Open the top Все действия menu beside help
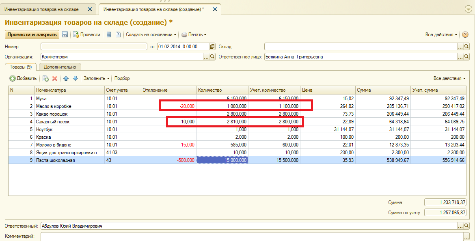Screen dimensions: 475x241 (441, 34)
